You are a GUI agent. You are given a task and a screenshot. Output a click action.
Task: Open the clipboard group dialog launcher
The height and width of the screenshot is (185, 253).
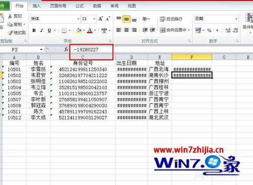click(x=25, y=41)
